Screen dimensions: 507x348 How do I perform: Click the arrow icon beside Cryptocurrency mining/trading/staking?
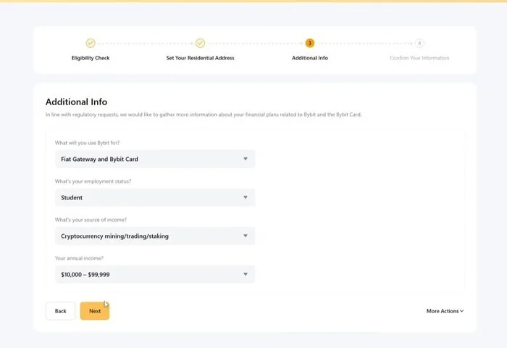(245, 236)
